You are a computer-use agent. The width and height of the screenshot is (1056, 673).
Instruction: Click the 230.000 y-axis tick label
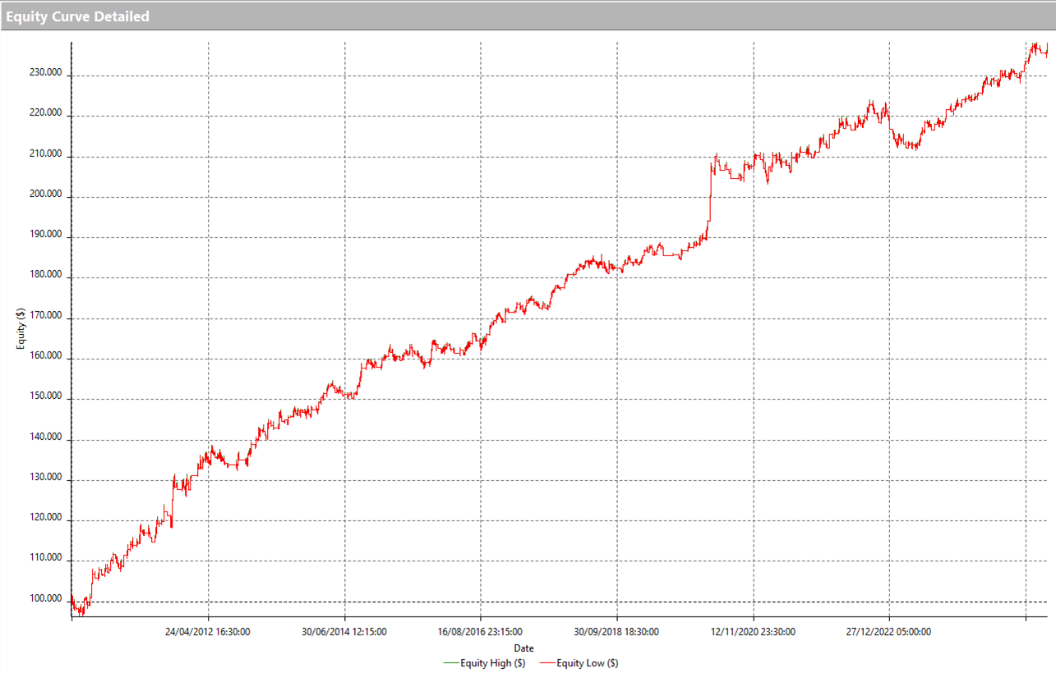pos(46,74)
